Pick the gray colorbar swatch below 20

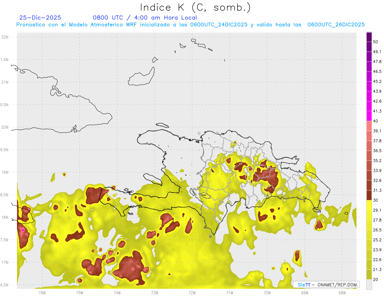[369, 285]
